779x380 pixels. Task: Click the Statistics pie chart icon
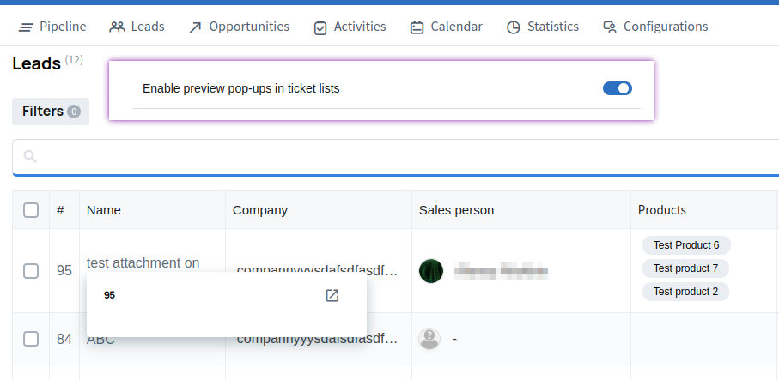[x=514, y=27]
